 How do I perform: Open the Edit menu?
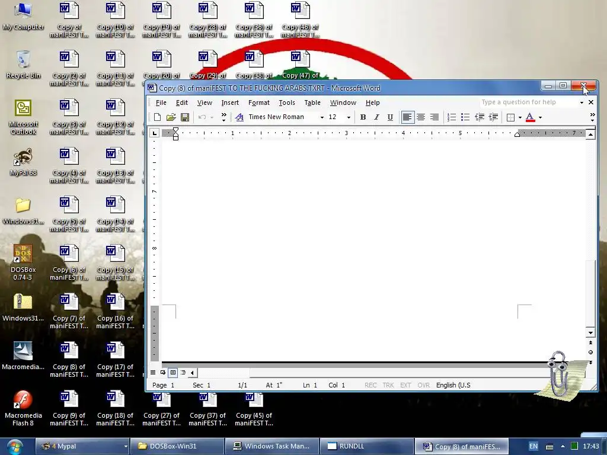181,102
